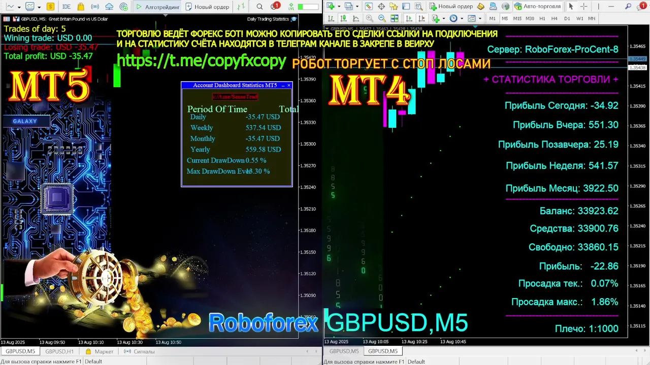Open the search magnifier in MT5
The height and width of the screenshot is (365, 650).
click(259, 7)
